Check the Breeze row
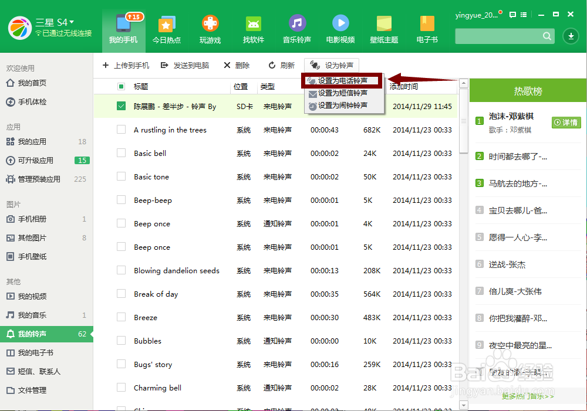This screenshot has width=587, height=411. pyautogui.click(x=121, y=317)
